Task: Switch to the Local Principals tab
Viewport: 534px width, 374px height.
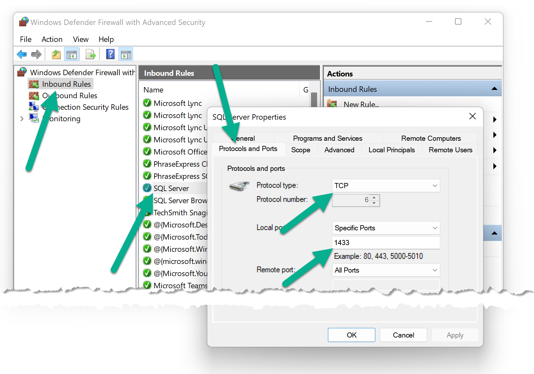Action: [391, 150]
